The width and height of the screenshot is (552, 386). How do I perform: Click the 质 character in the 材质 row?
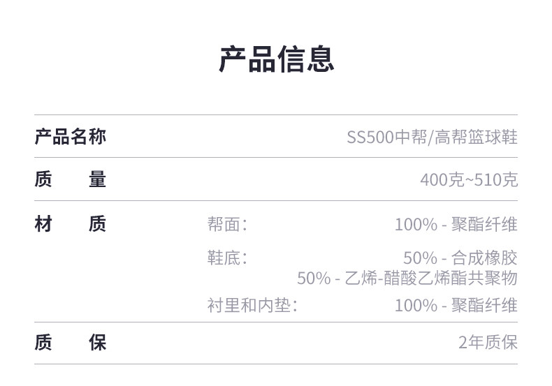point(97,225)
